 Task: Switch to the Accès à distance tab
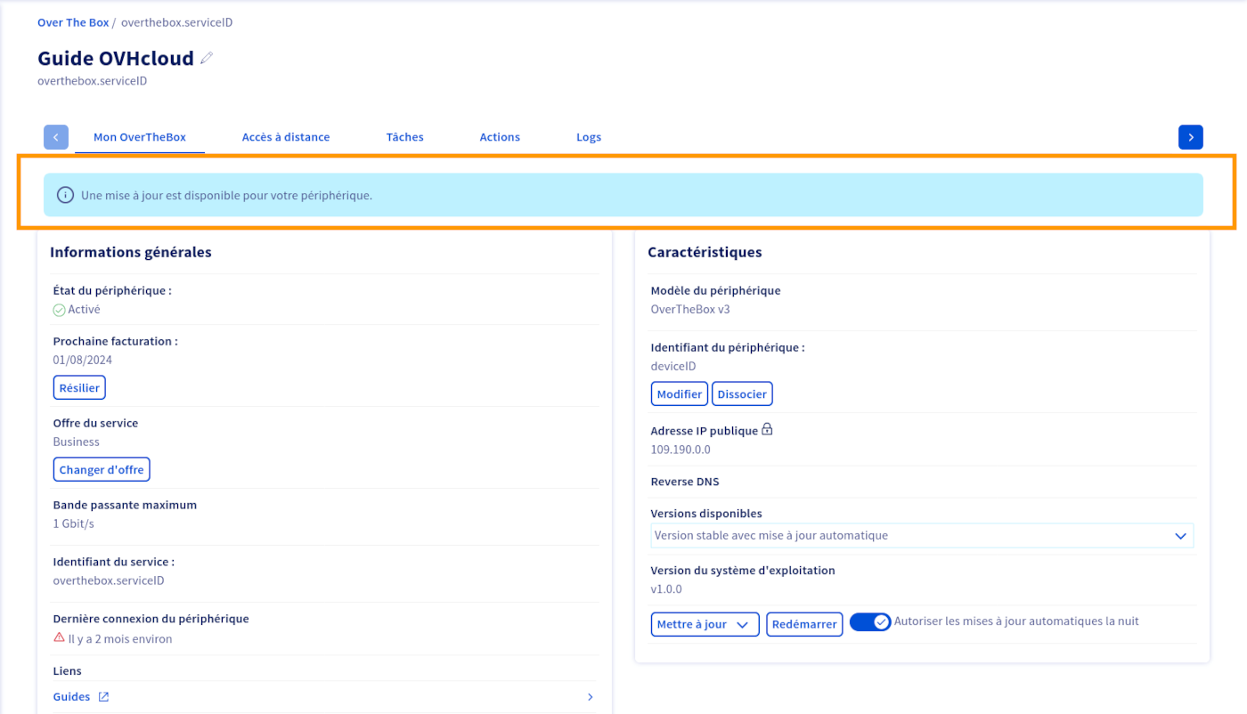pyautogui.click(x=286, y=137)
